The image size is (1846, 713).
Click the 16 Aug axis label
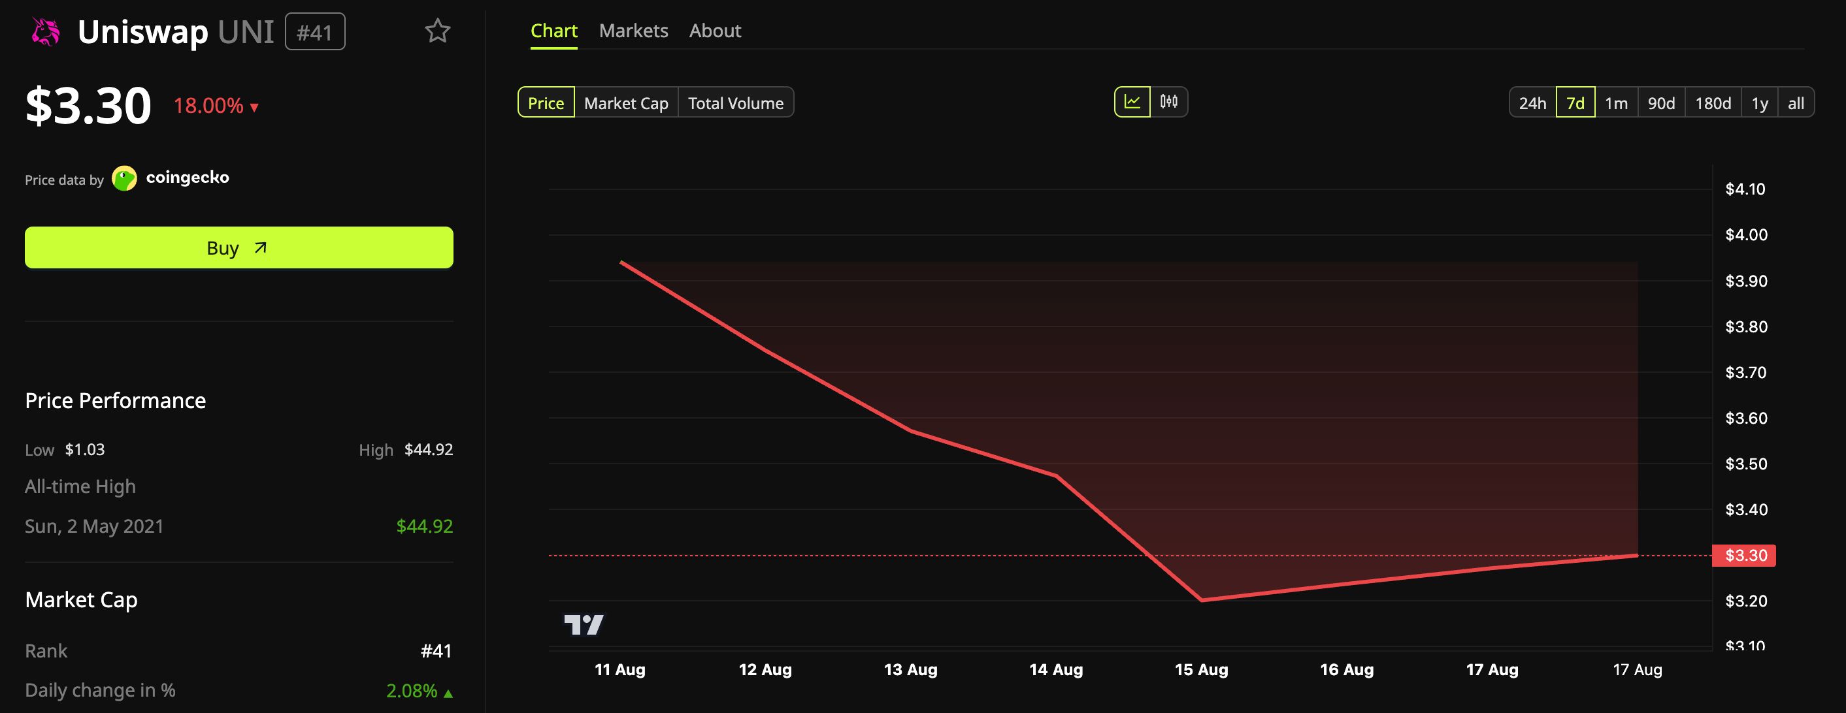[x=1347, y=670]
